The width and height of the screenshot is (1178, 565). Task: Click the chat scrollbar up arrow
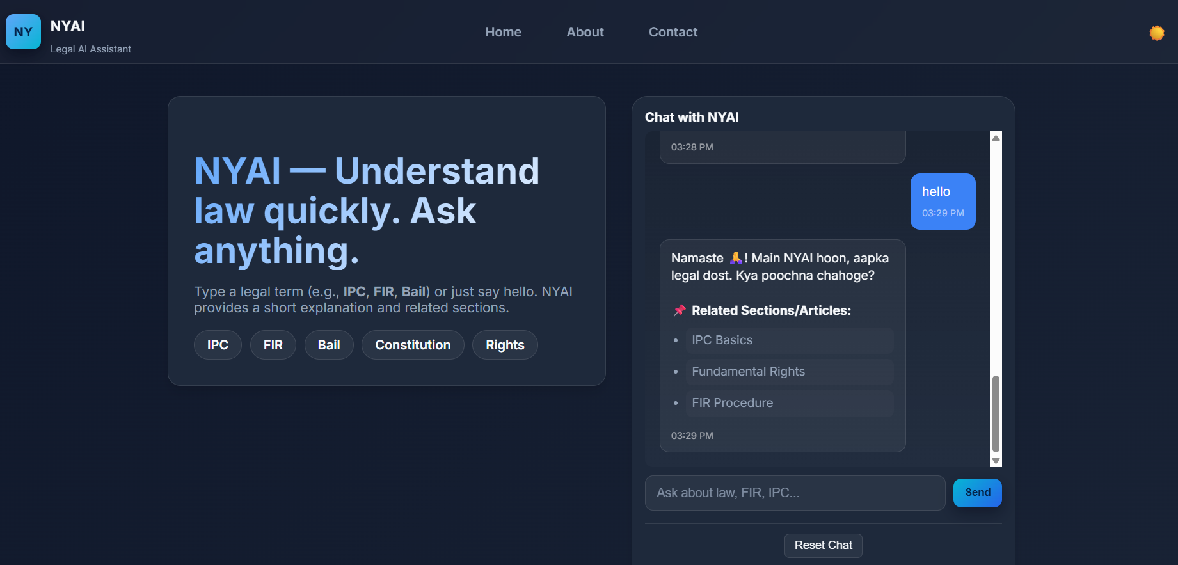pos(996,138)
